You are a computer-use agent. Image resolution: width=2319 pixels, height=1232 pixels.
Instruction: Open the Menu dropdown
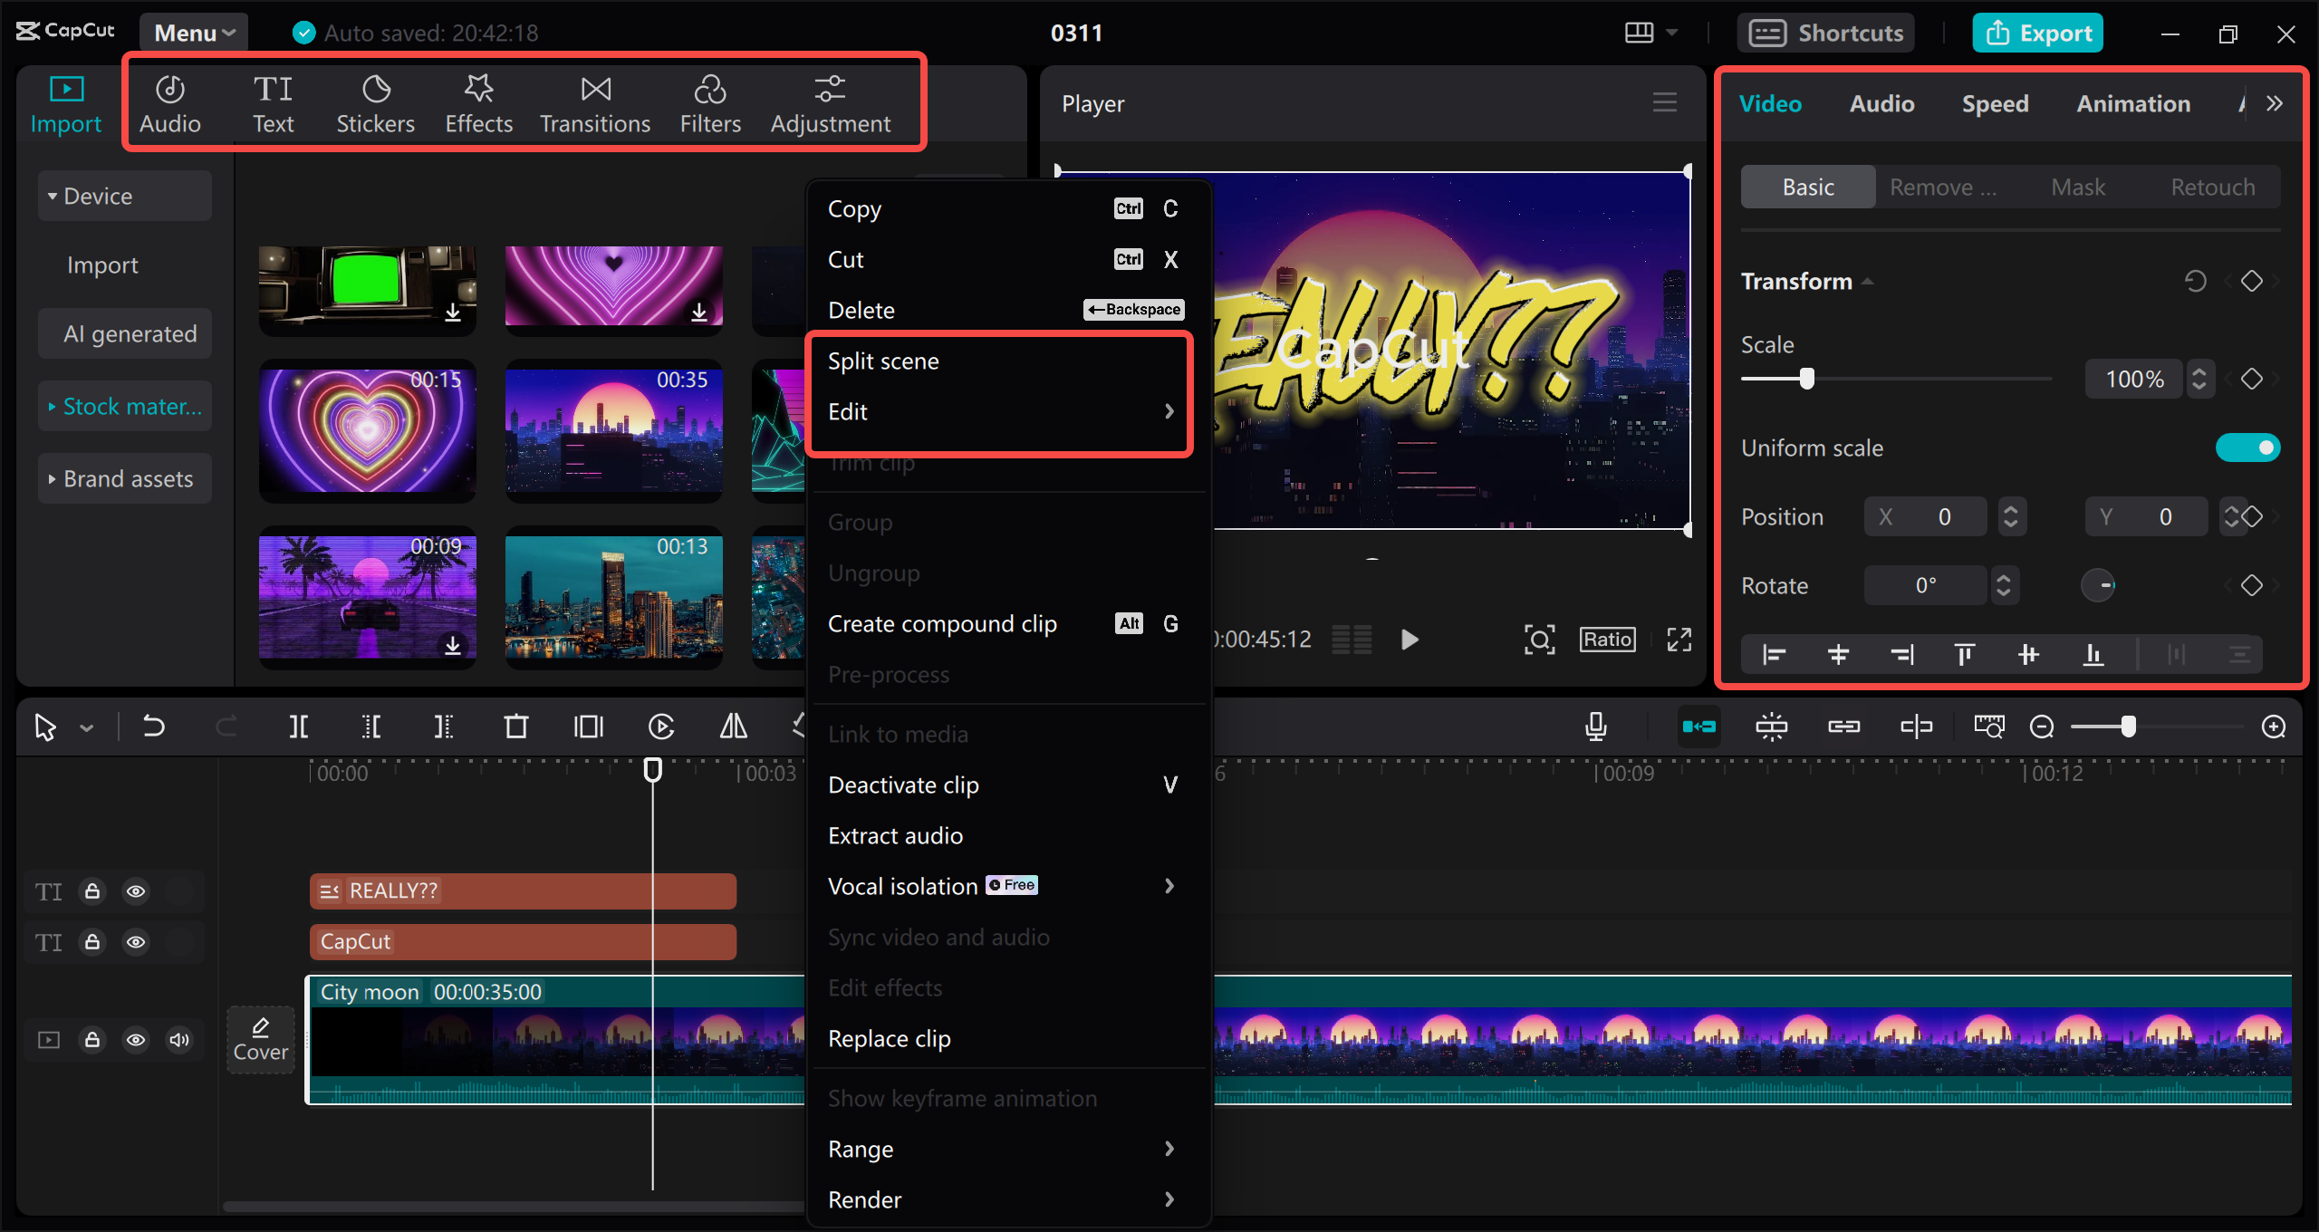(192, 32)
